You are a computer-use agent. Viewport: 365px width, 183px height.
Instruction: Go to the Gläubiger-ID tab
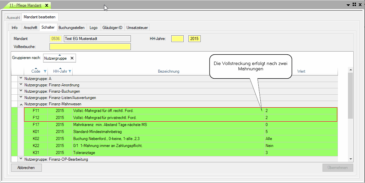pos(112,28)
